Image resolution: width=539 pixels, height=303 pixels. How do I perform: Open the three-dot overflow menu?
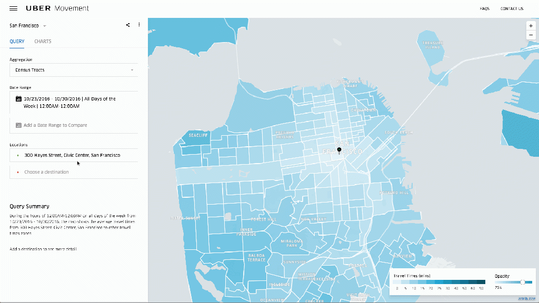(x=138, y=25)
